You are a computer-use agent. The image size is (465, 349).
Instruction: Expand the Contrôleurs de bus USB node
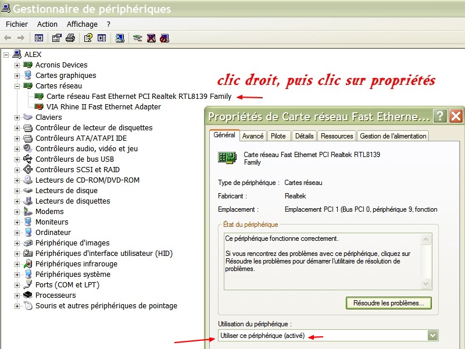(17, 159)
